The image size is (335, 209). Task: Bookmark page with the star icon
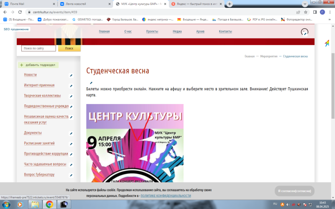[306, 12]
